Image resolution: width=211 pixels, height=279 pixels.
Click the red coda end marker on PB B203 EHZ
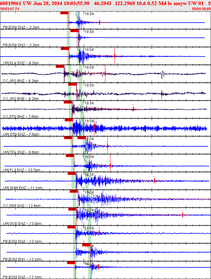coord(99,266)
